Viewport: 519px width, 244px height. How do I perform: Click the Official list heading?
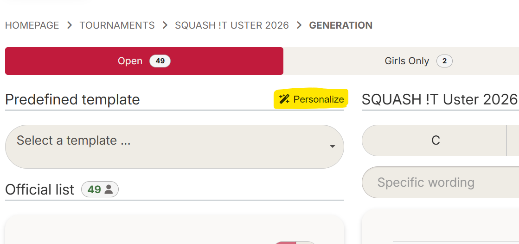[39, 189]
